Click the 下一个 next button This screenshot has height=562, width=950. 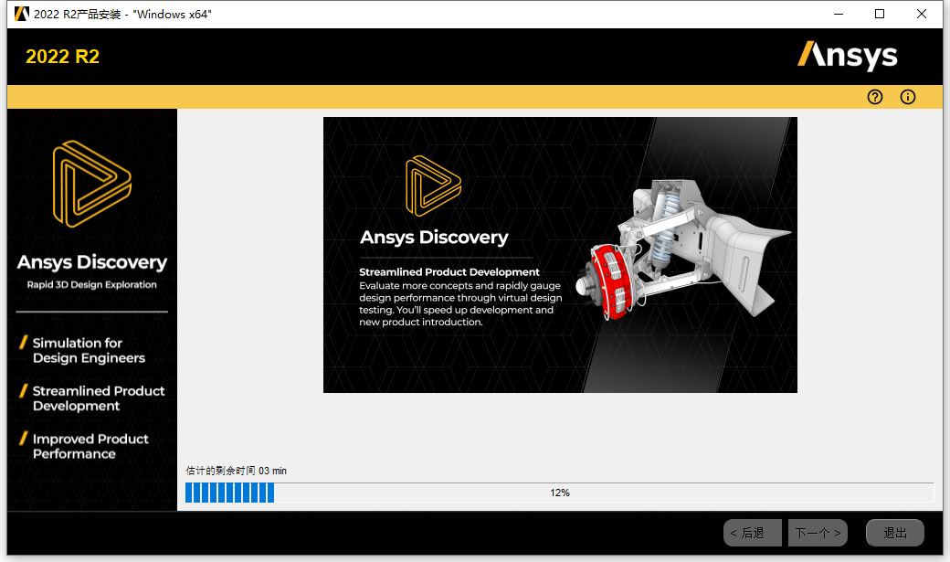pyautogui.click(x=818, y=533)
